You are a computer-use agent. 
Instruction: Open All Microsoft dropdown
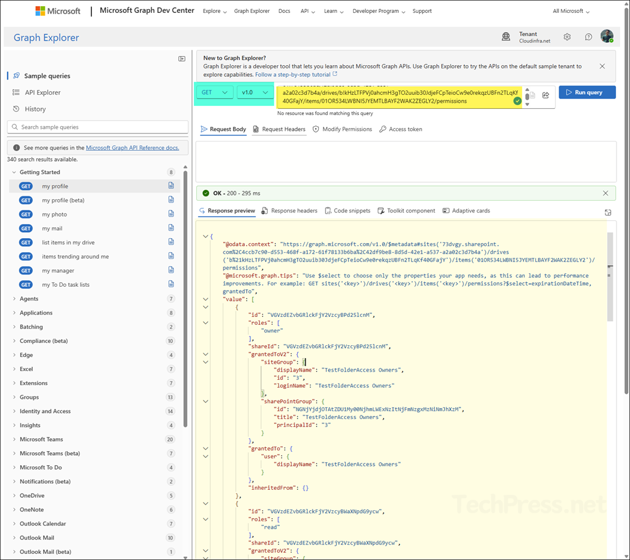tap(571, 11)
